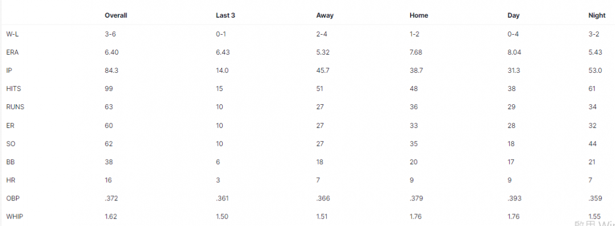The height and width of the screenshot is (226, 615).
Task: Select the WHIP row label
Action: point(14,216)
